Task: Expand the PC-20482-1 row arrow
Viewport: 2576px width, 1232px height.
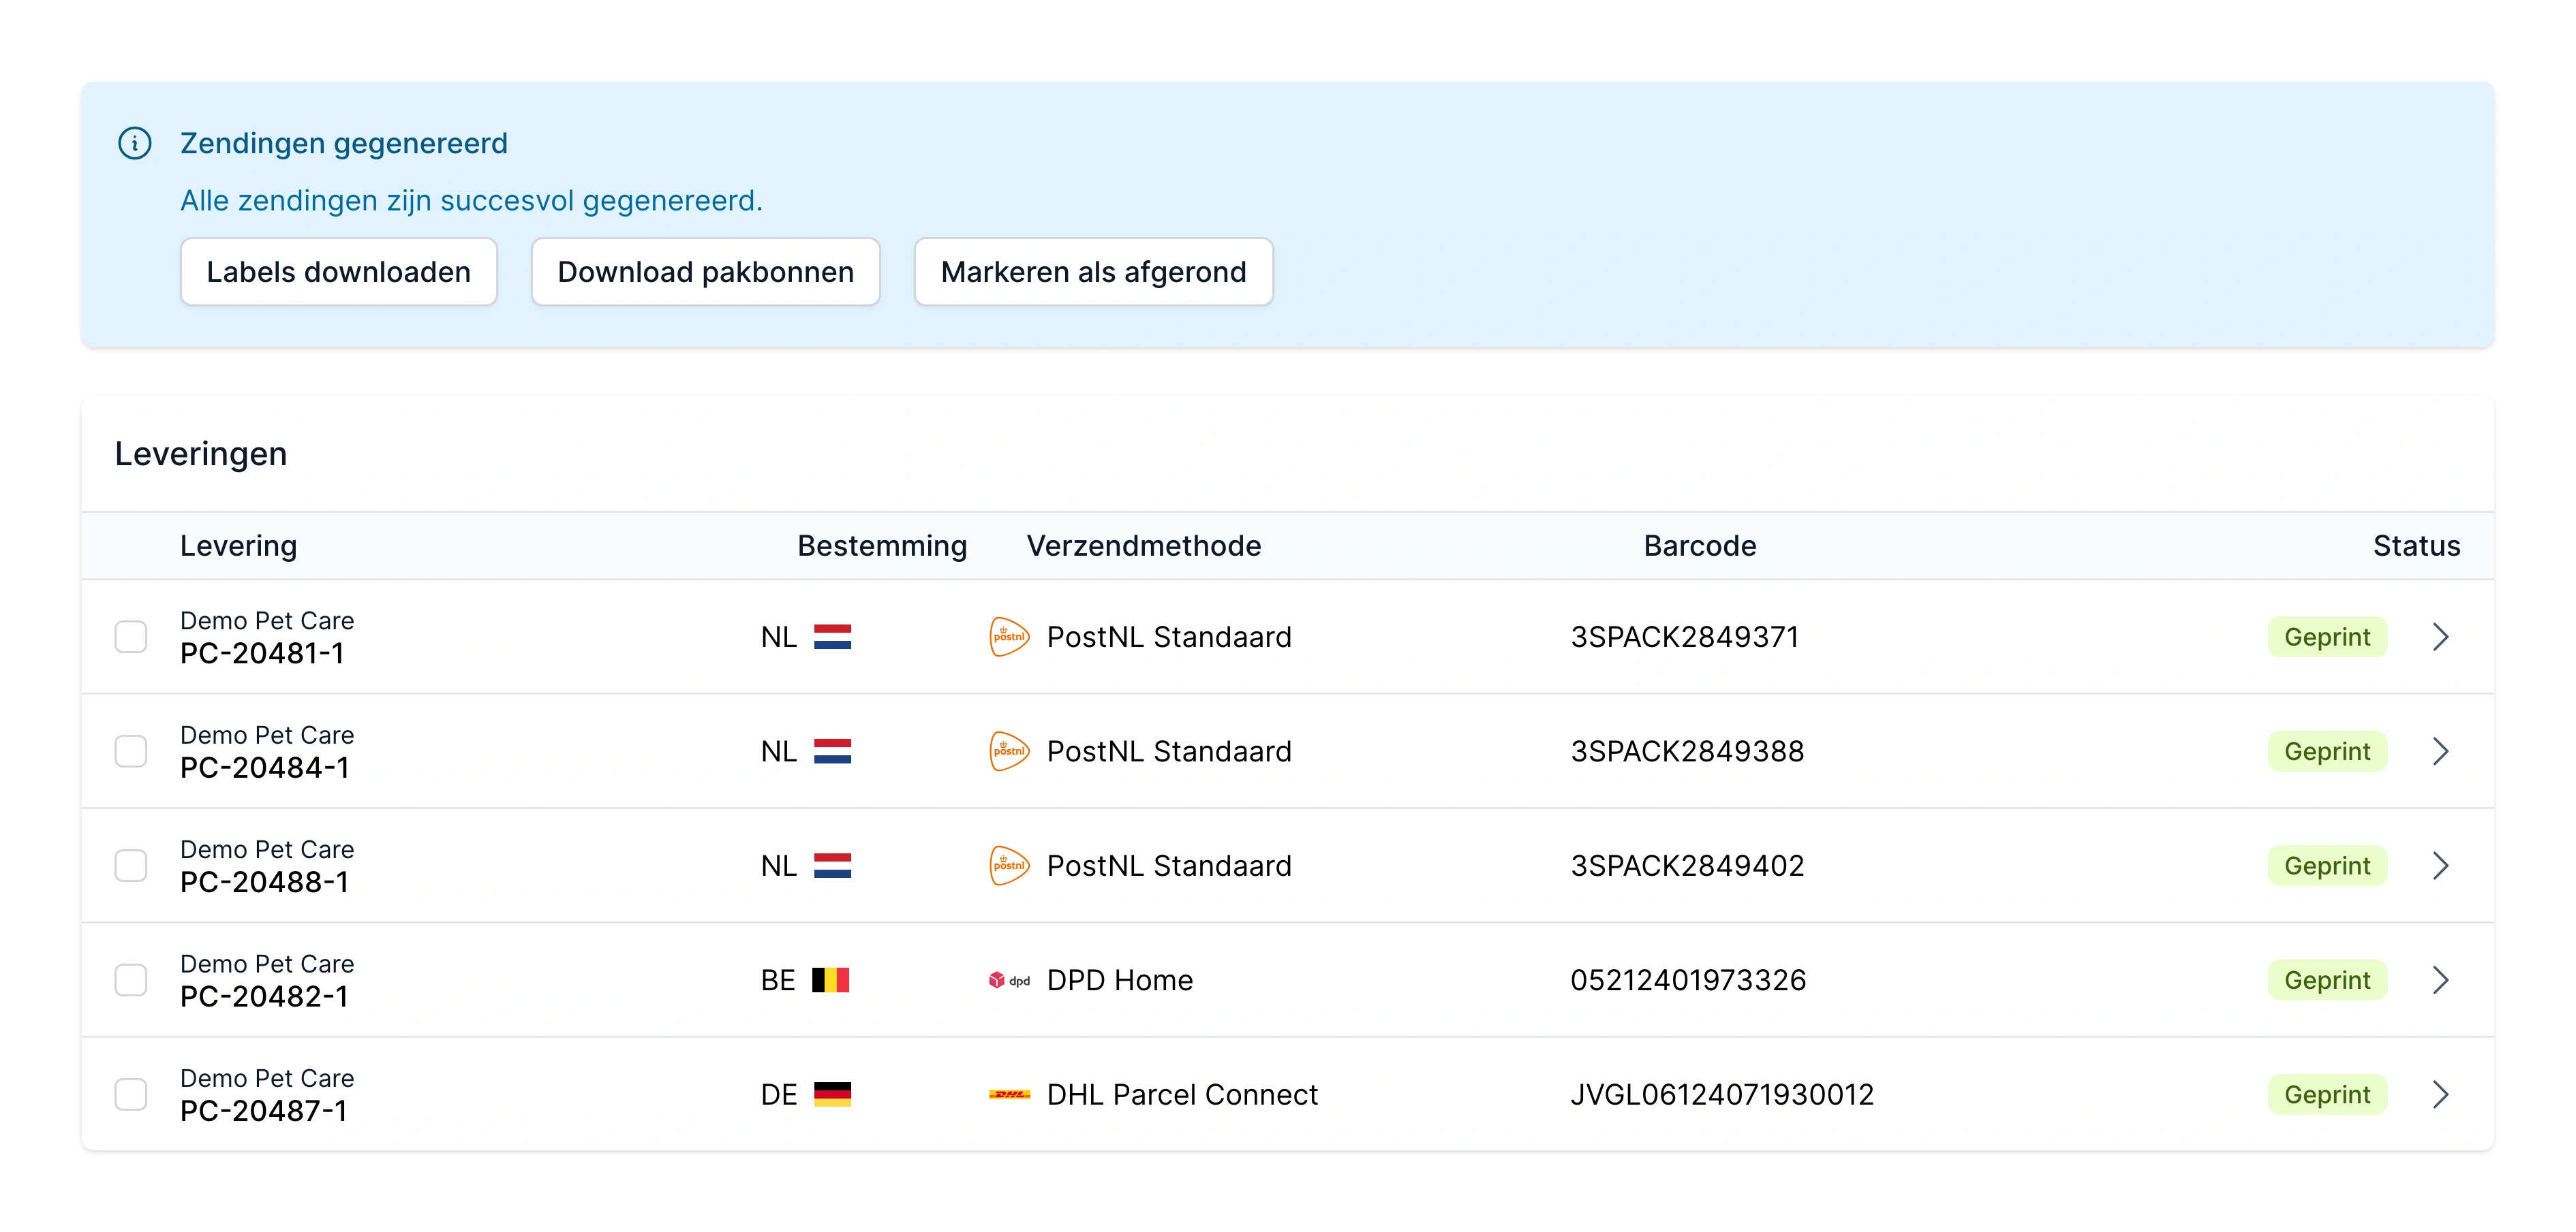Action: pos(2440,980)
